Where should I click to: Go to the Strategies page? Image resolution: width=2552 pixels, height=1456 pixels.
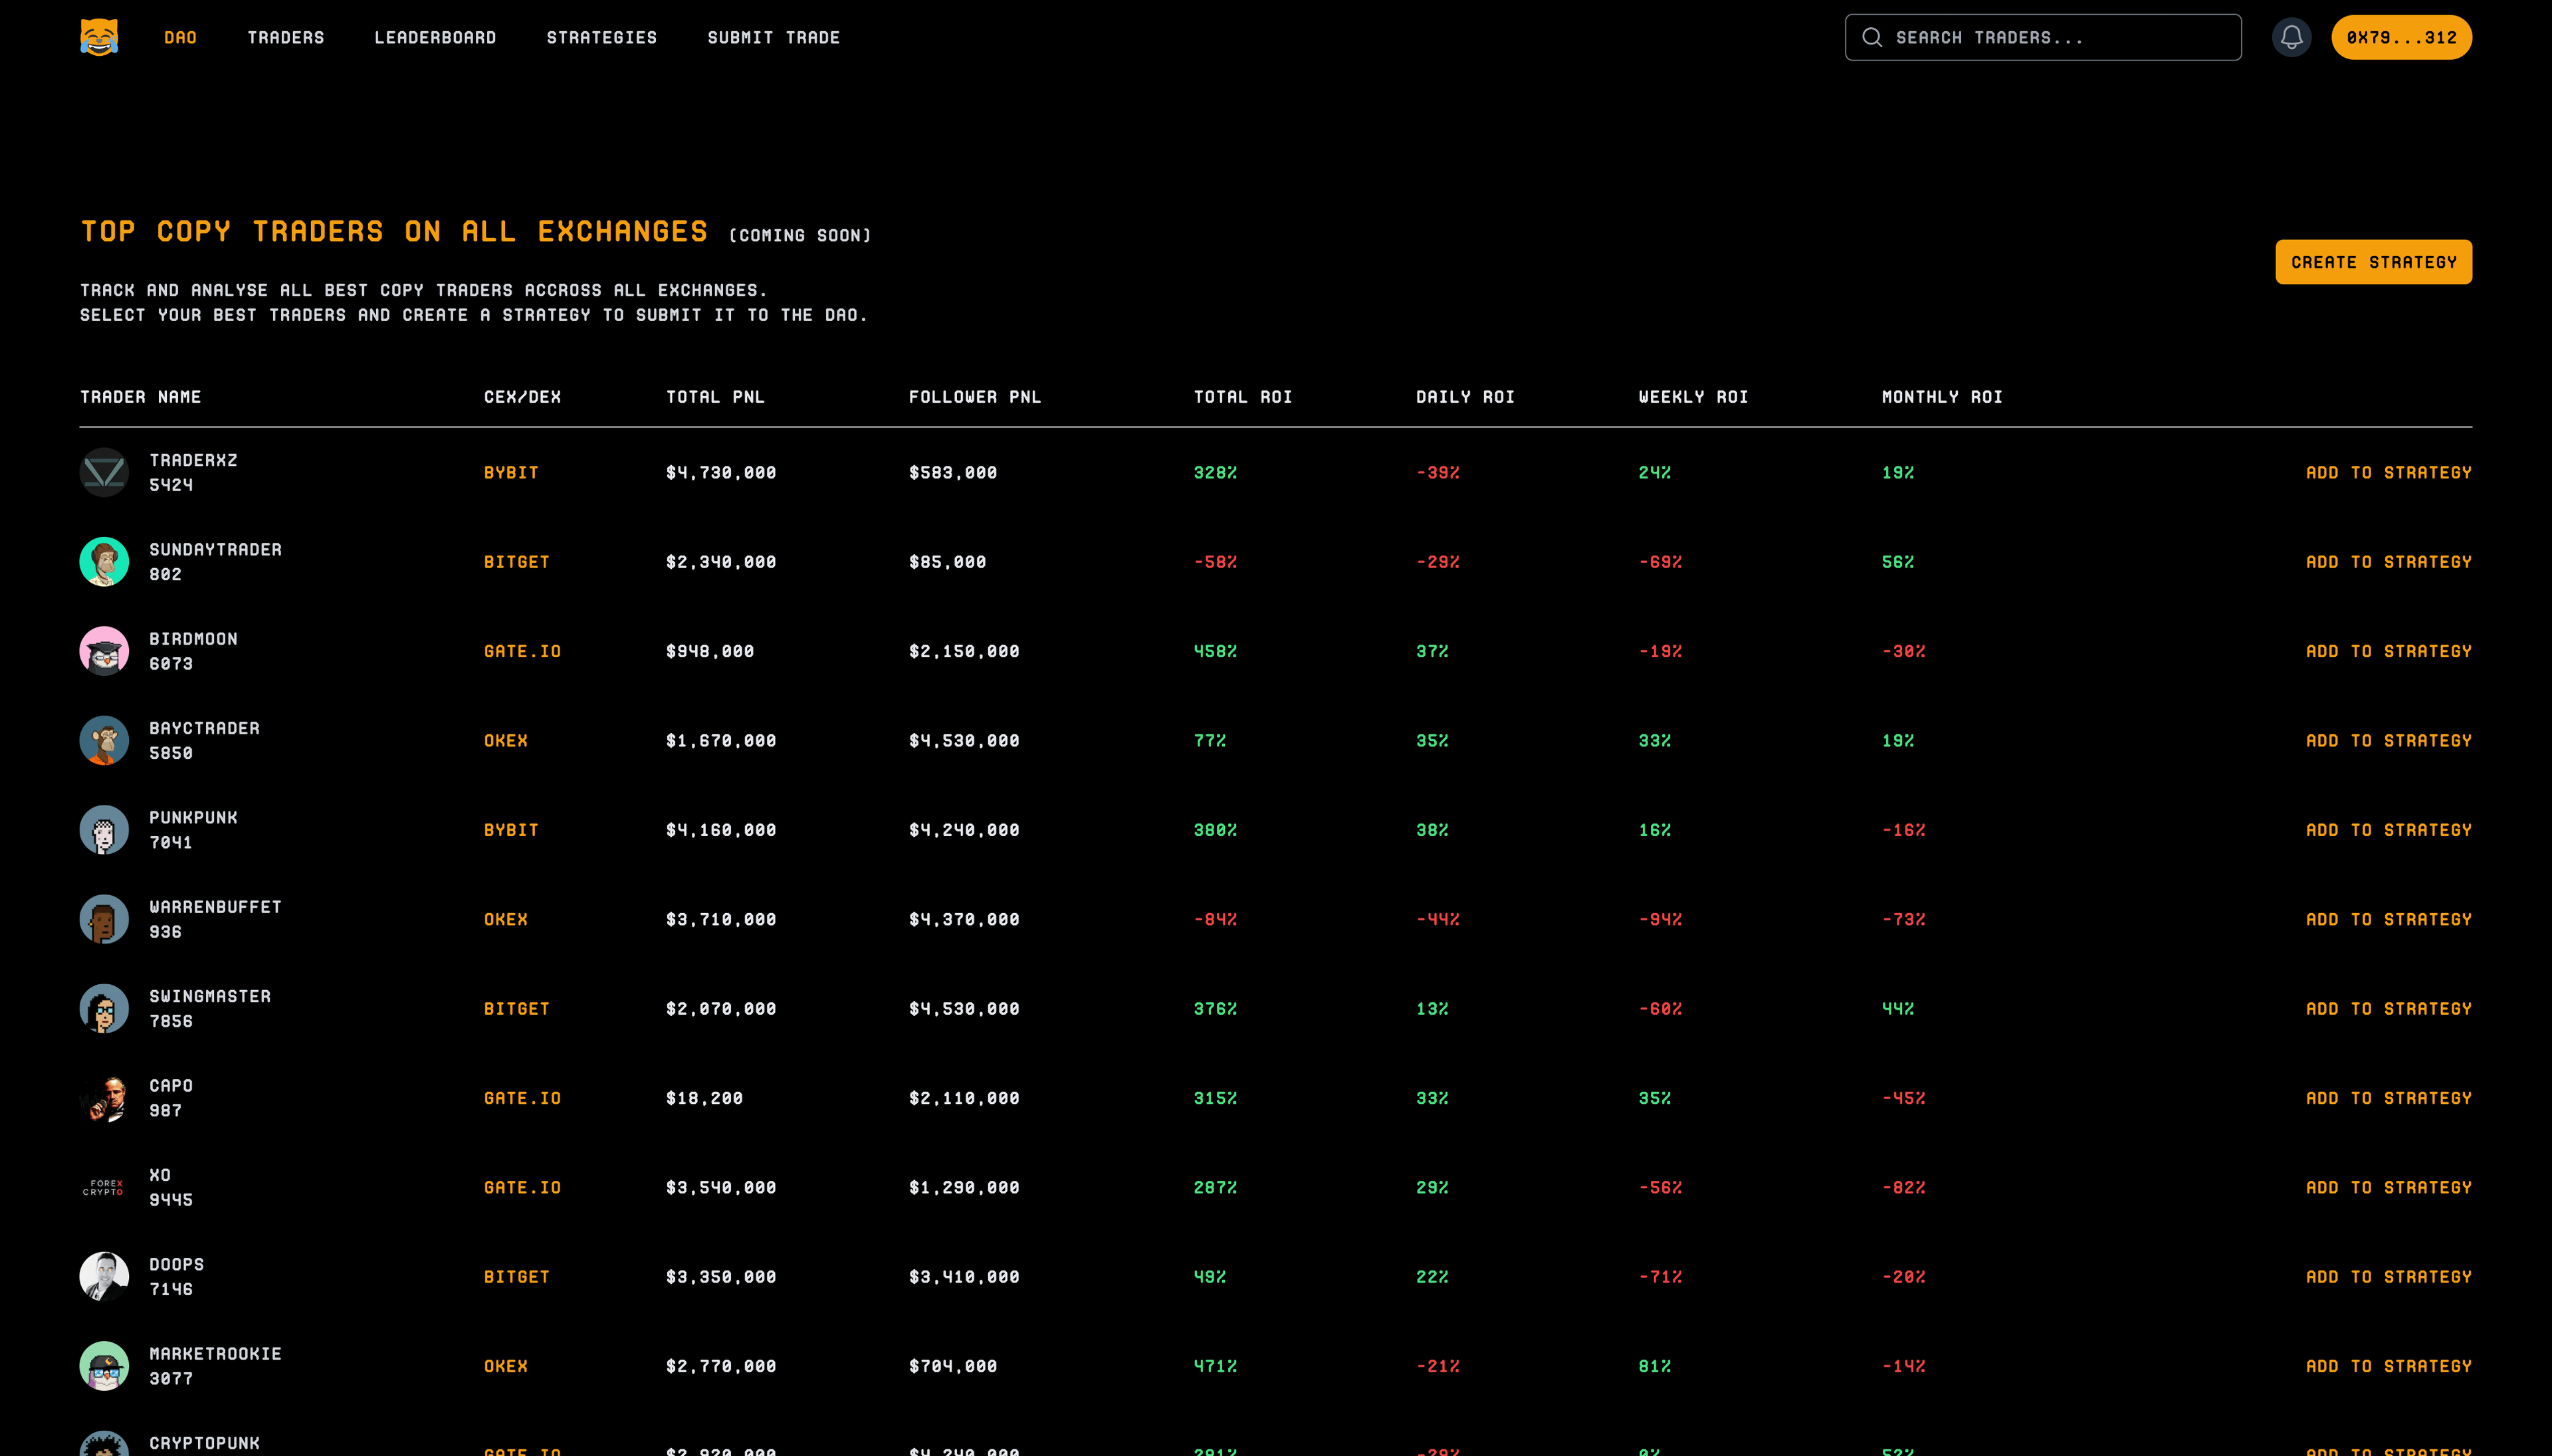(x=602, y=37)
